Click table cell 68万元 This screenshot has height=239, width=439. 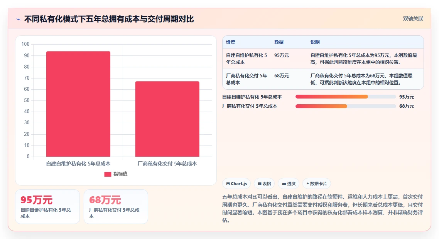coord(281,76)
